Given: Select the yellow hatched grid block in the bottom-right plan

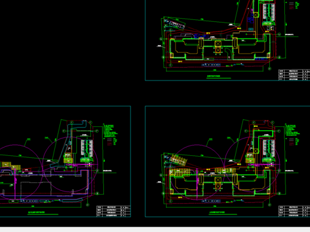Looking at the screenshot, I should 180,172.
